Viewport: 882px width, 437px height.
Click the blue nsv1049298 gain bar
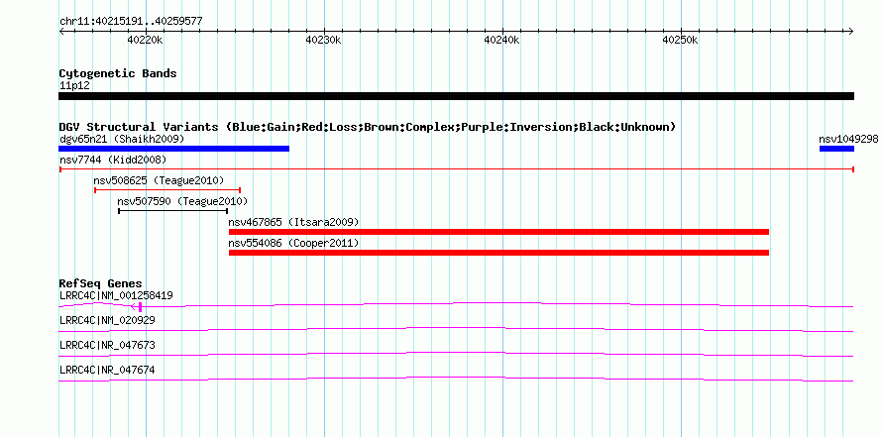tap(836, 149)
